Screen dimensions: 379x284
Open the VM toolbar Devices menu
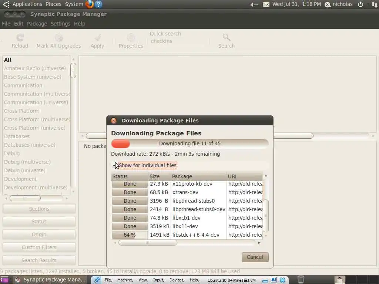(177, 280)
